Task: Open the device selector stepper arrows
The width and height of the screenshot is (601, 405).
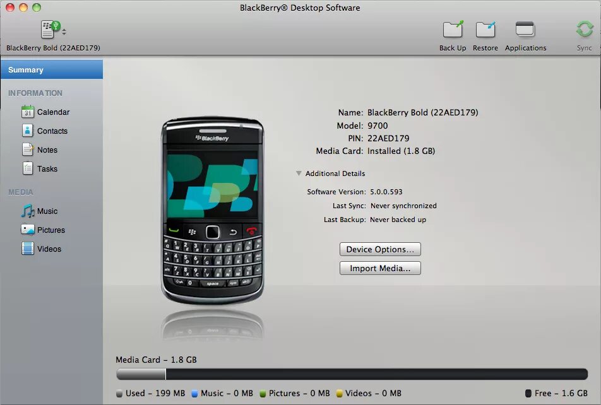Action: tap(64, 32)
